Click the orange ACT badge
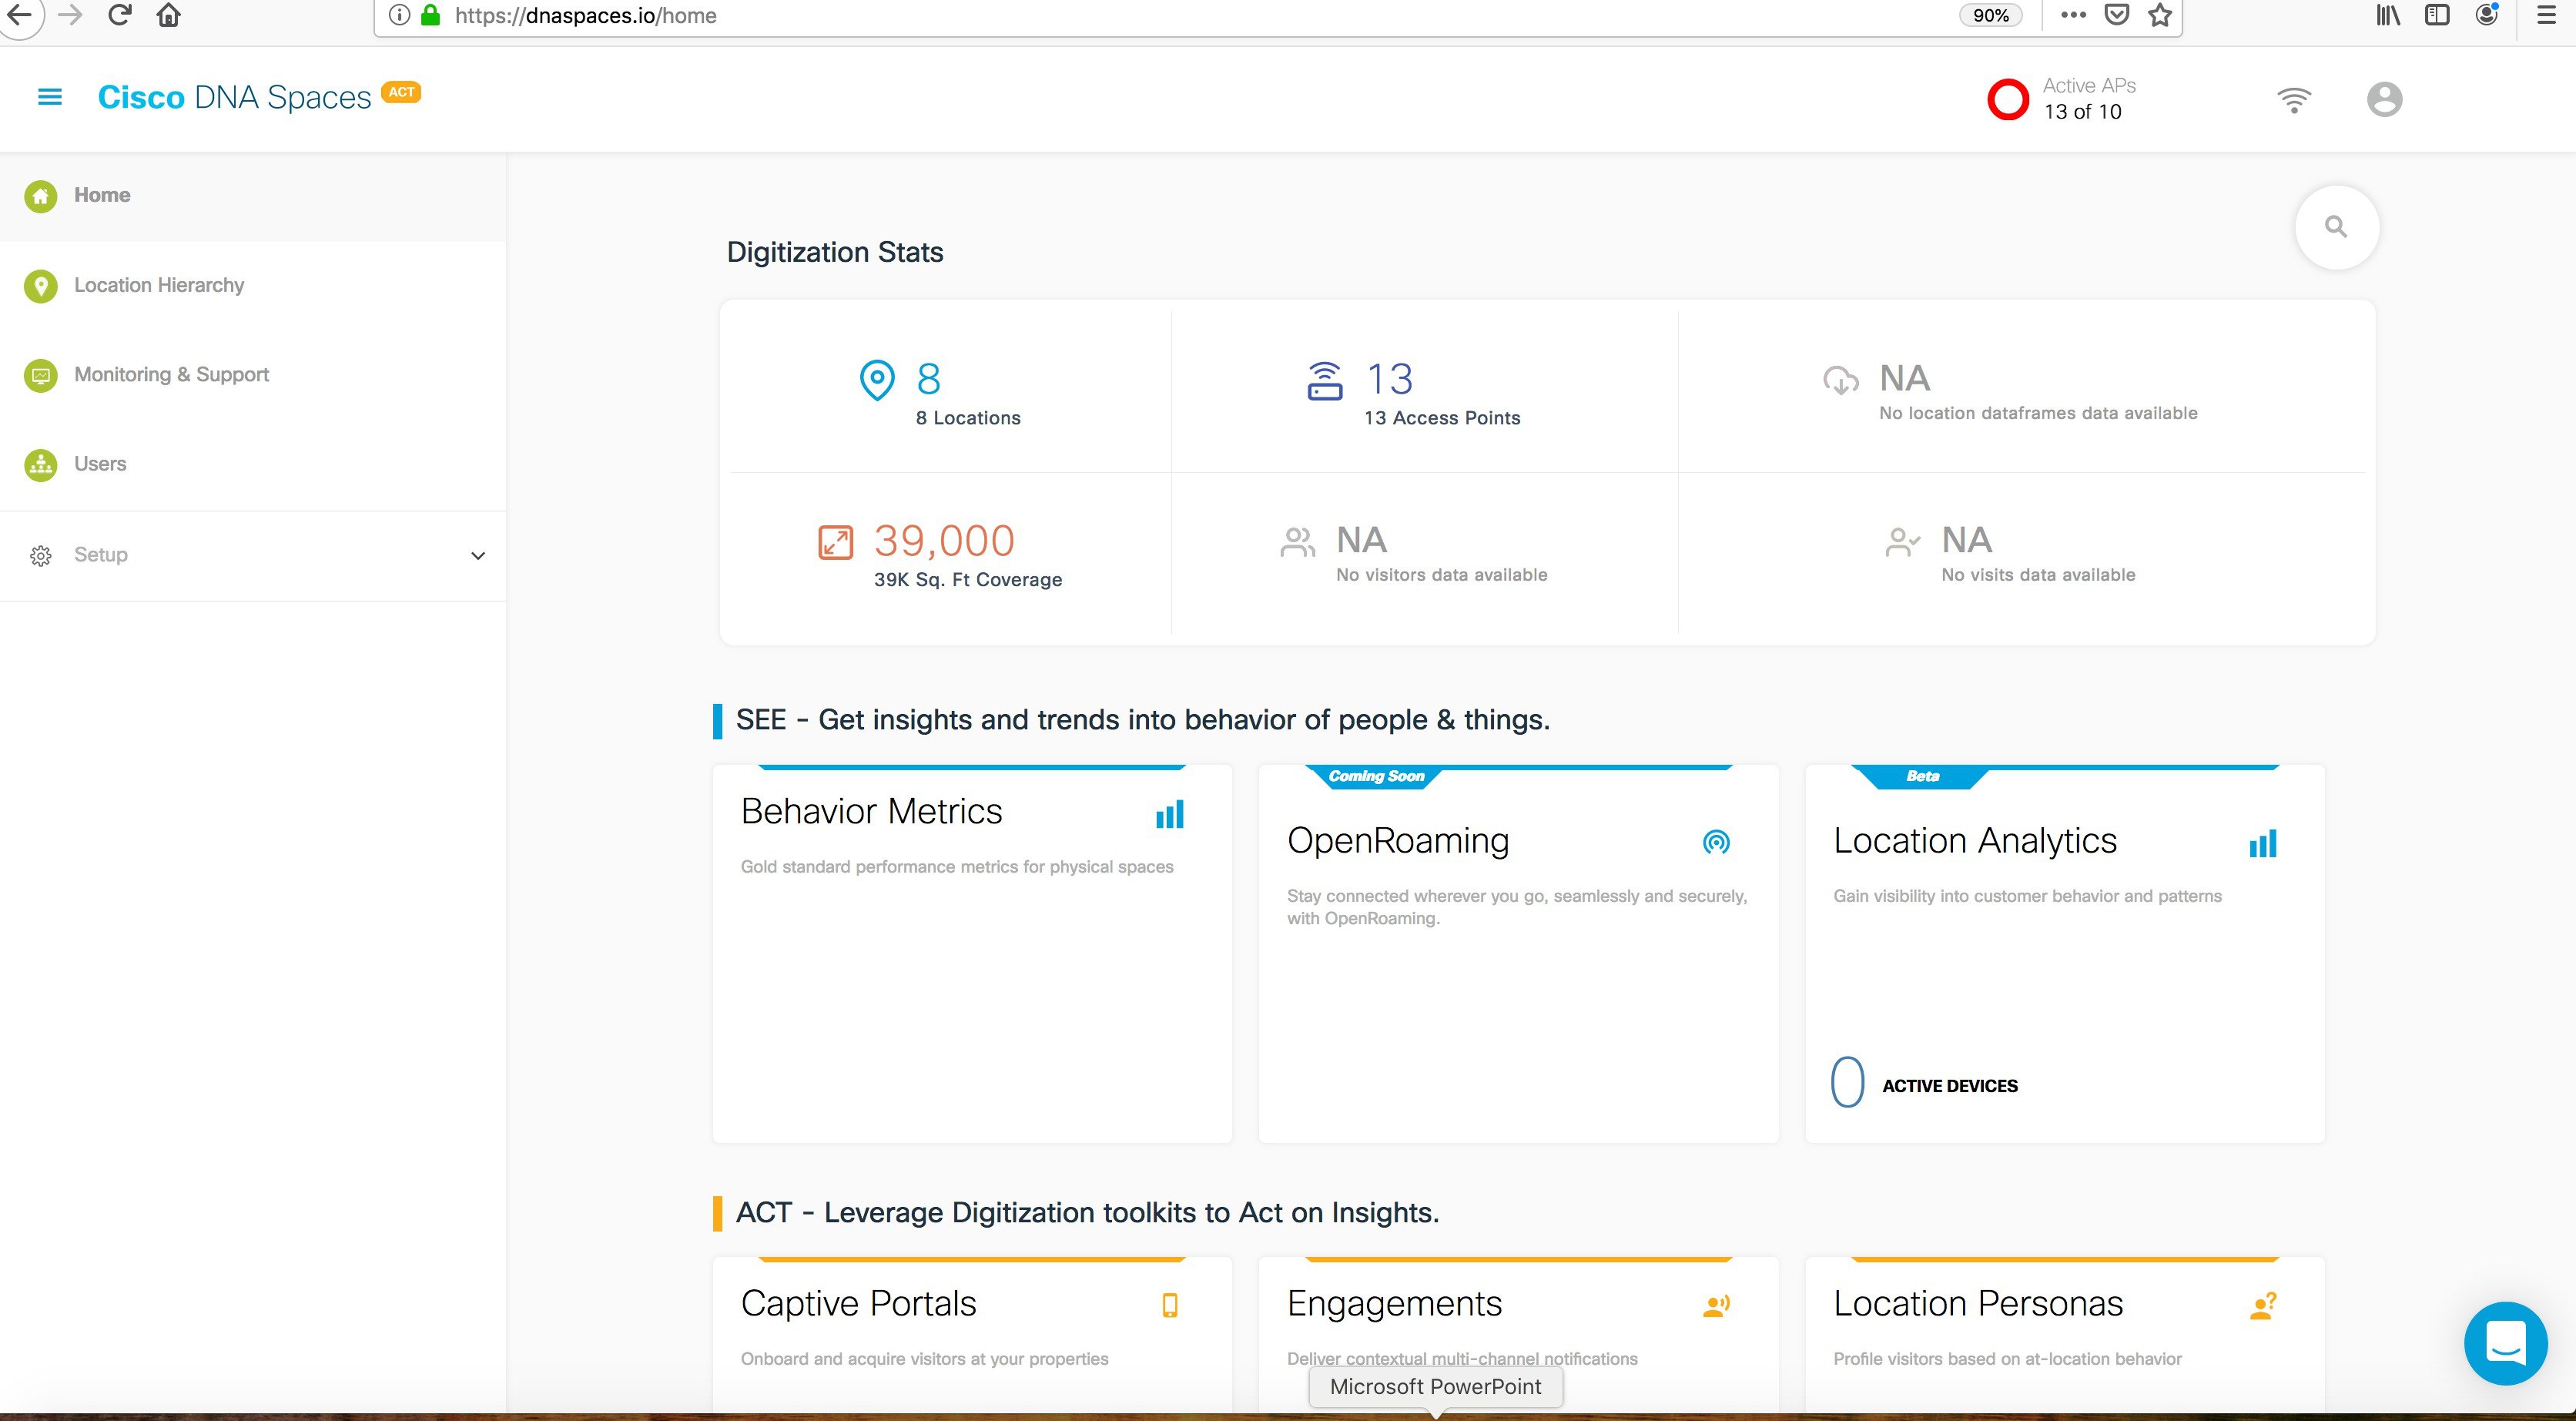 [x=401, y=92]
